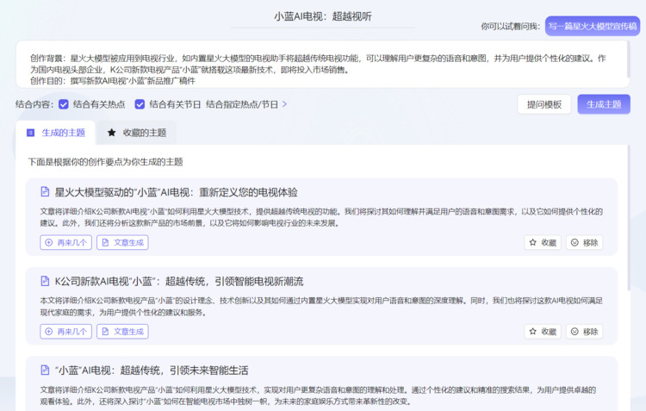Open the 提问模板 button

click(x=544, y=104)
